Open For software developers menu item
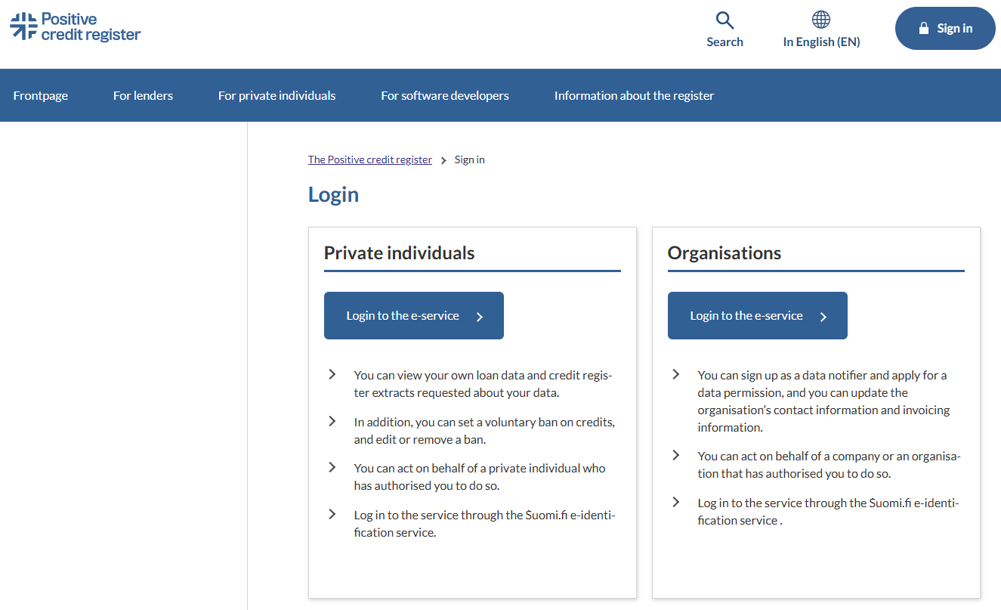Screen dimensions: 1001x610 coord(445,95)
